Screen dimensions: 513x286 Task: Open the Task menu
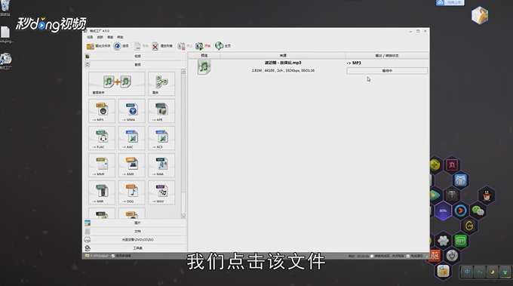90,37
